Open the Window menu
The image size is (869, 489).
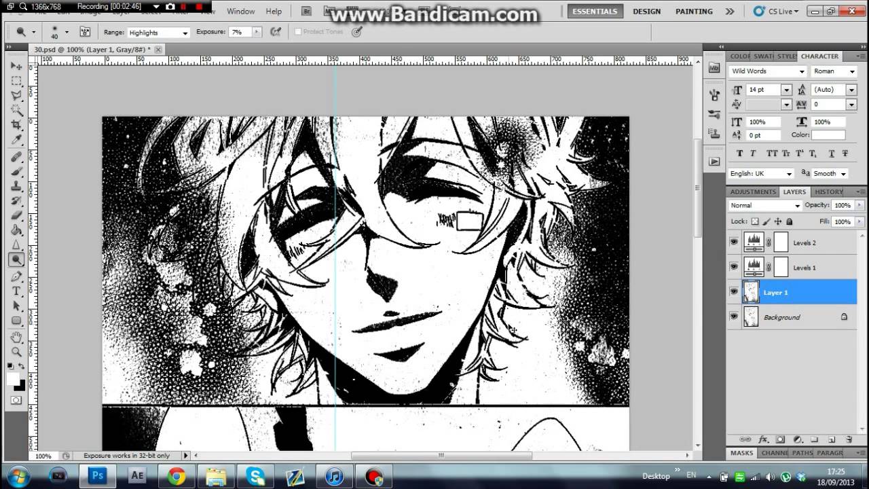coord(240,12)
